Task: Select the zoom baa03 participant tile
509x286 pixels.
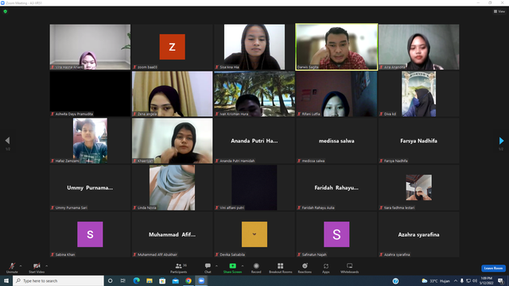Action: click(173, 47)
